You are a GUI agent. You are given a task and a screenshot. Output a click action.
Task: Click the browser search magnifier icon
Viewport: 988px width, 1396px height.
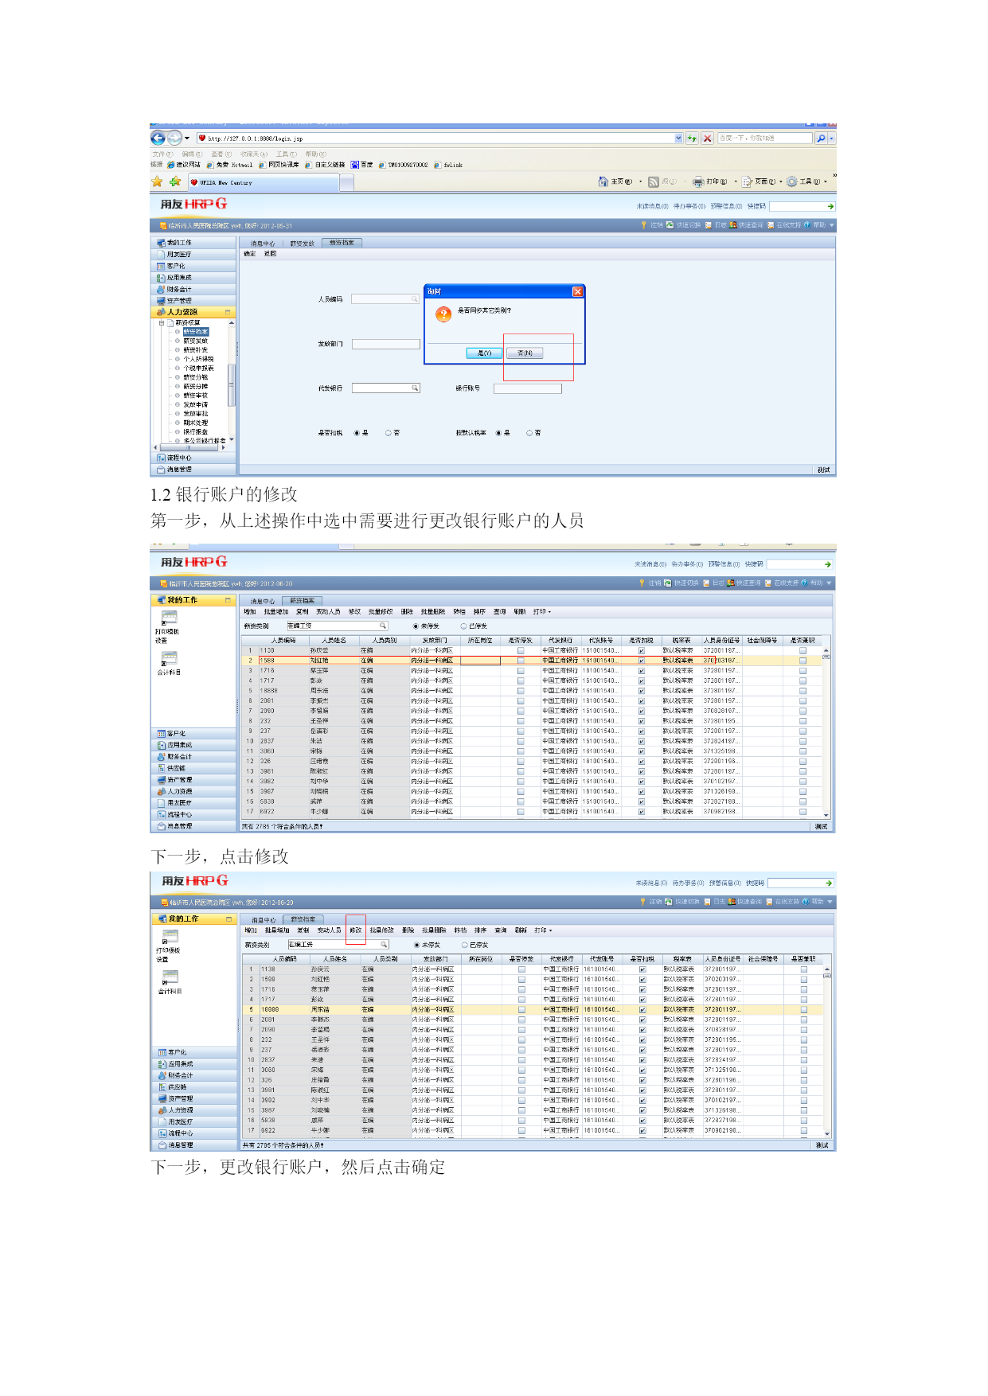[x=821, y=138]
